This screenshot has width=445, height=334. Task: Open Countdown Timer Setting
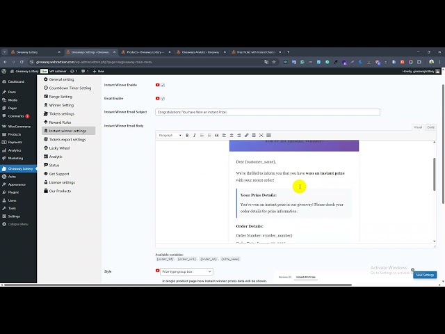(x=67, y=88)
